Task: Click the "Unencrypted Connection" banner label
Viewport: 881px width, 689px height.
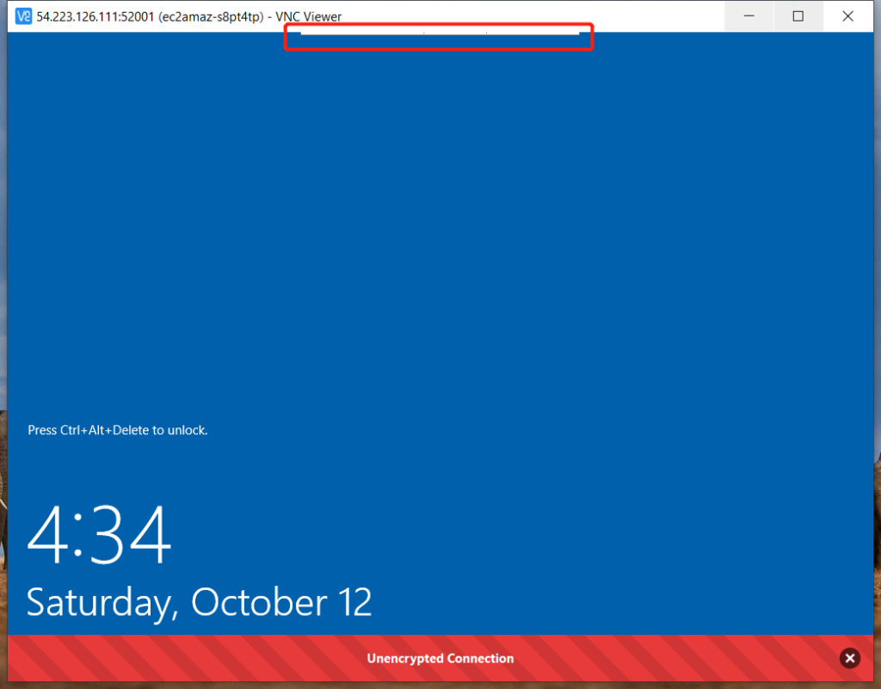Action: [440, 659]
